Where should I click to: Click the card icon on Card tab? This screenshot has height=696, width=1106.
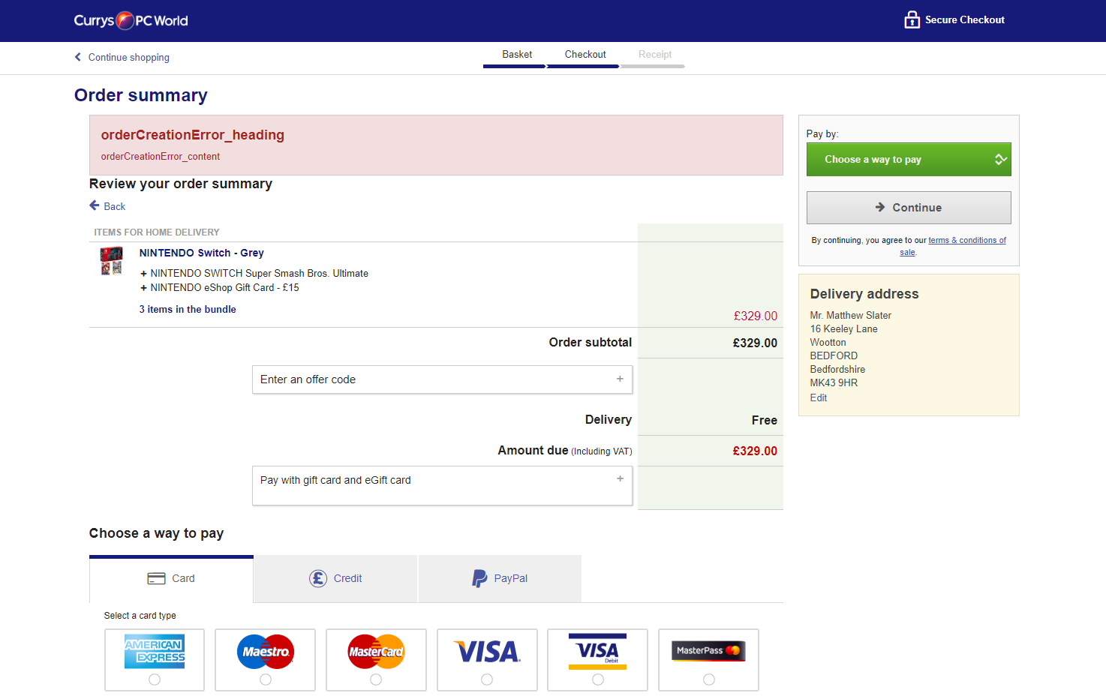pos(156,578)
